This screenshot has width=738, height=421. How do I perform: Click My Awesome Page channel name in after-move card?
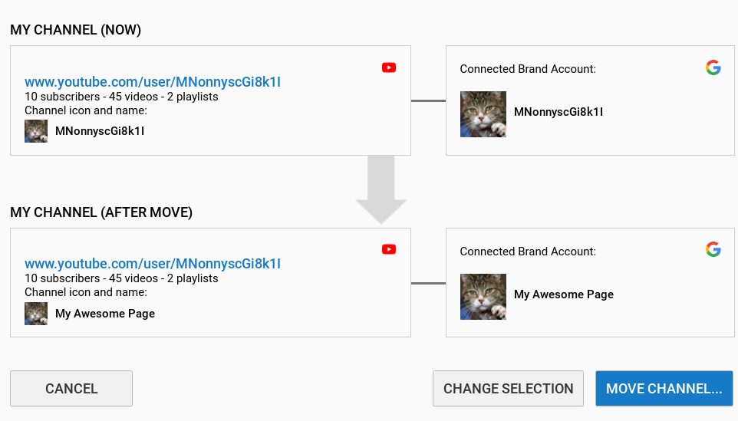pos(105,314)
